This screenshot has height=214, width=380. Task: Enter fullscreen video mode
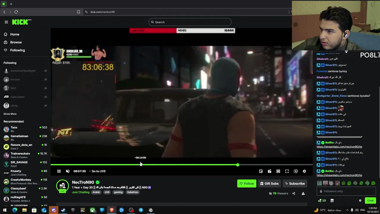[287, 171]
